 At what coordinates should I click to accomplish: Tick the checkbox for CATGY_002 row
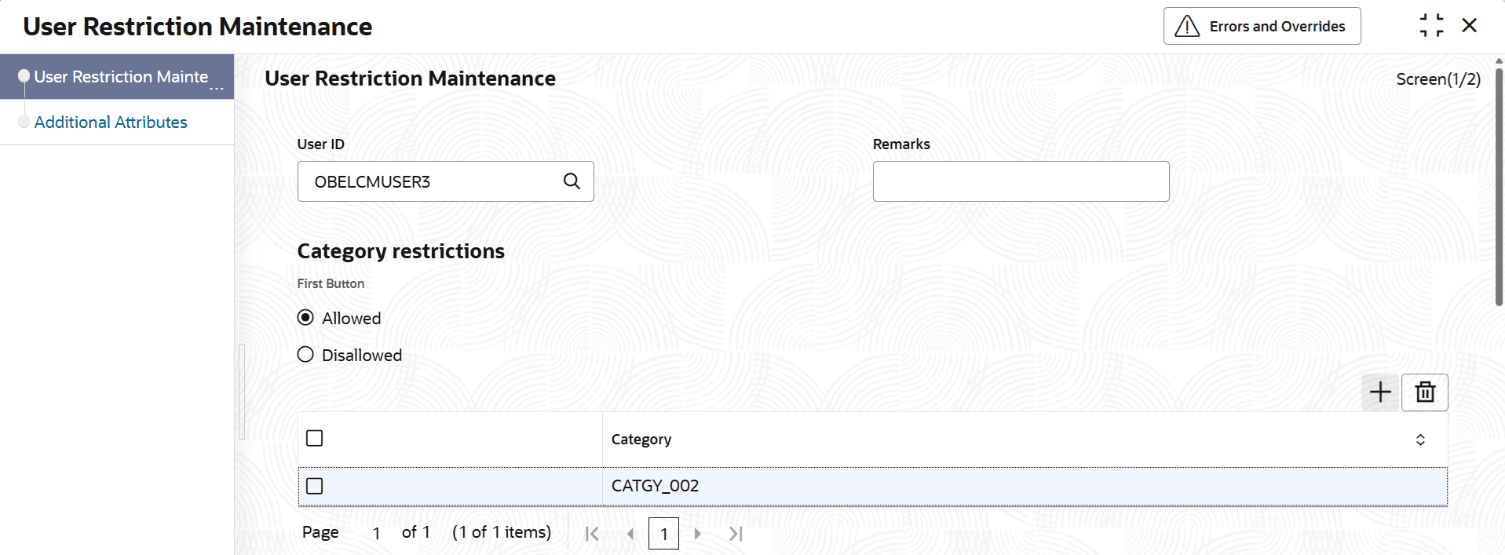[315, 486]
